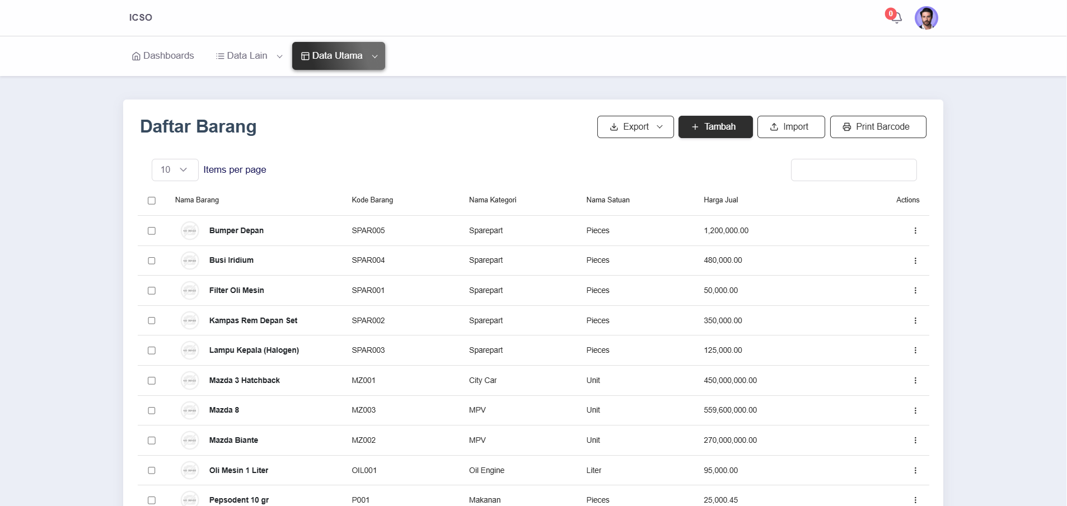Open the items per page dropdown
Screen dimensions: 1067x506
(175, 170)
